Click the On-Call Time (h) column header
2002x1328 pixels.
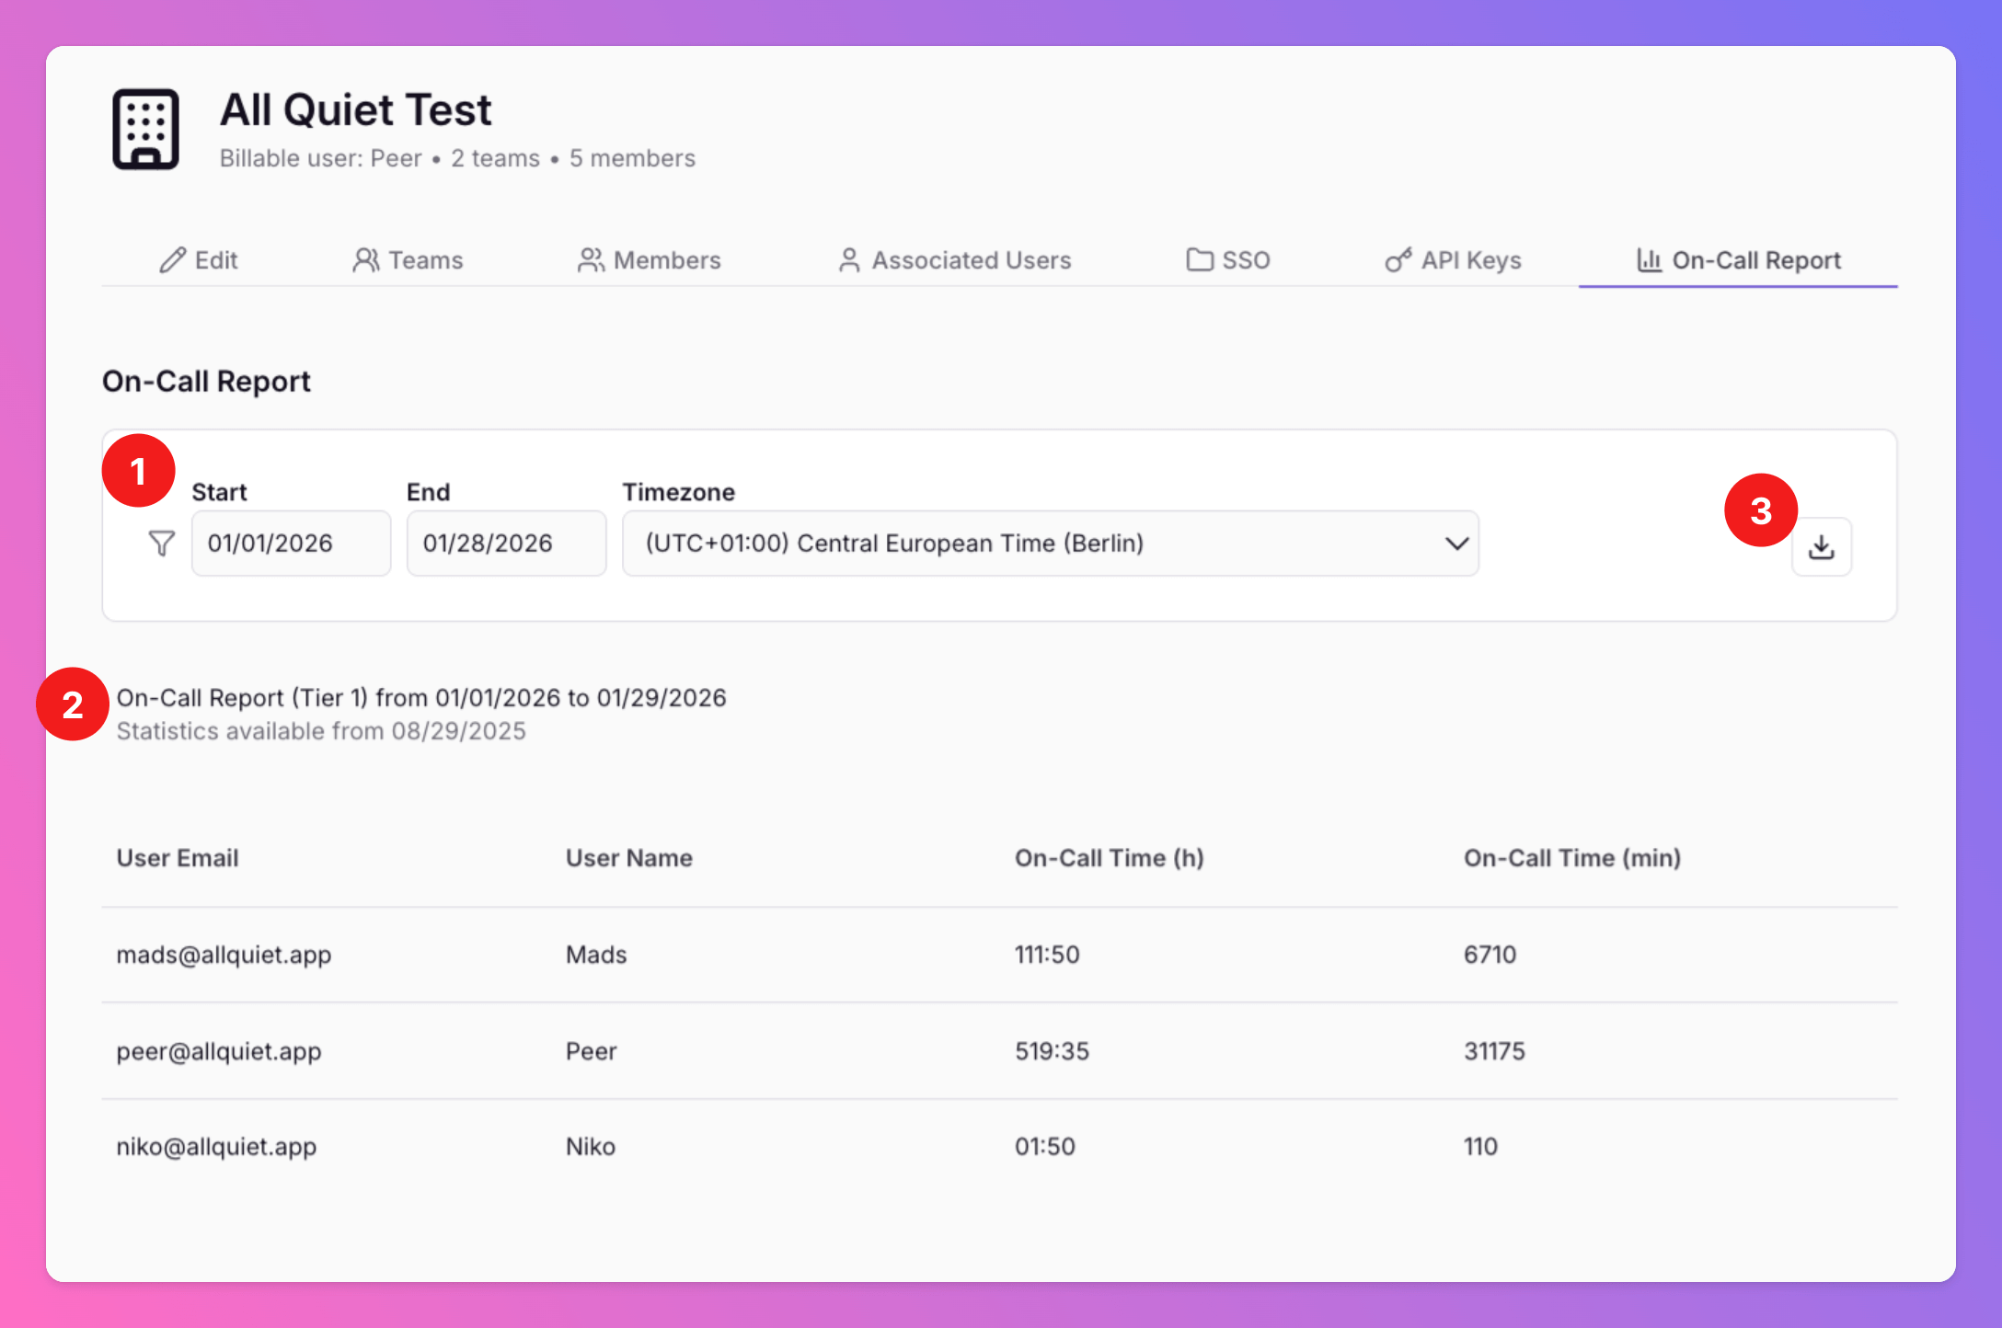1109,858
